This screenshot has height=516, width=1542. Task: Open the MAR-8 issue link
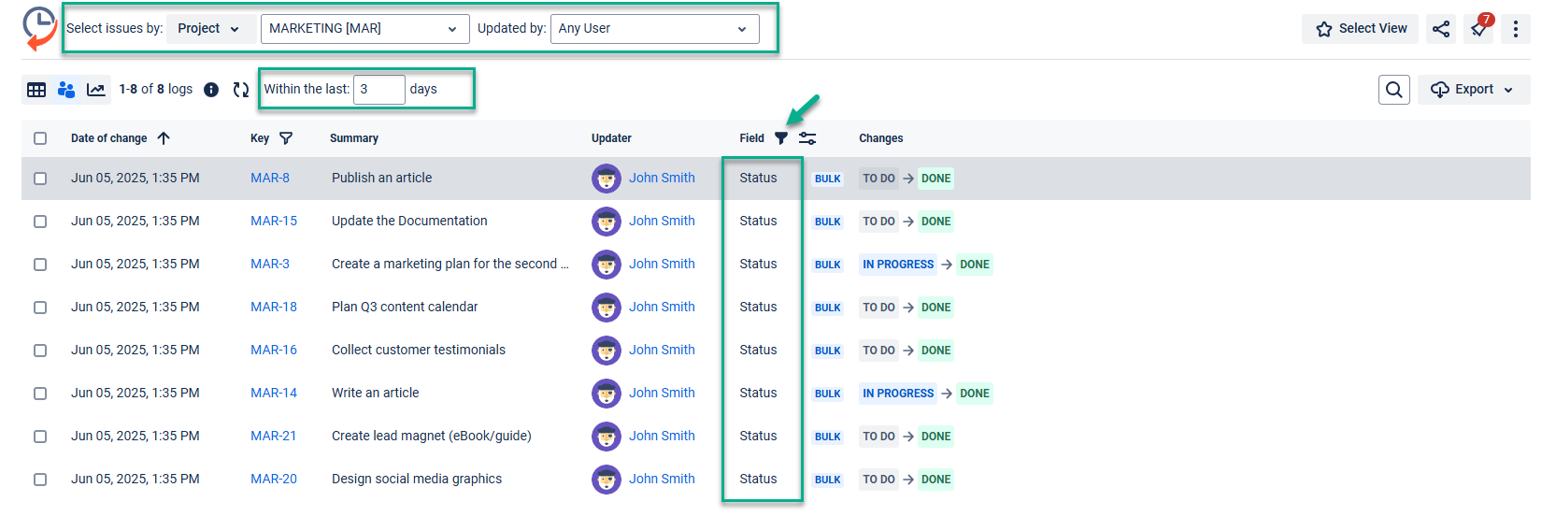(x=270, y=178)
